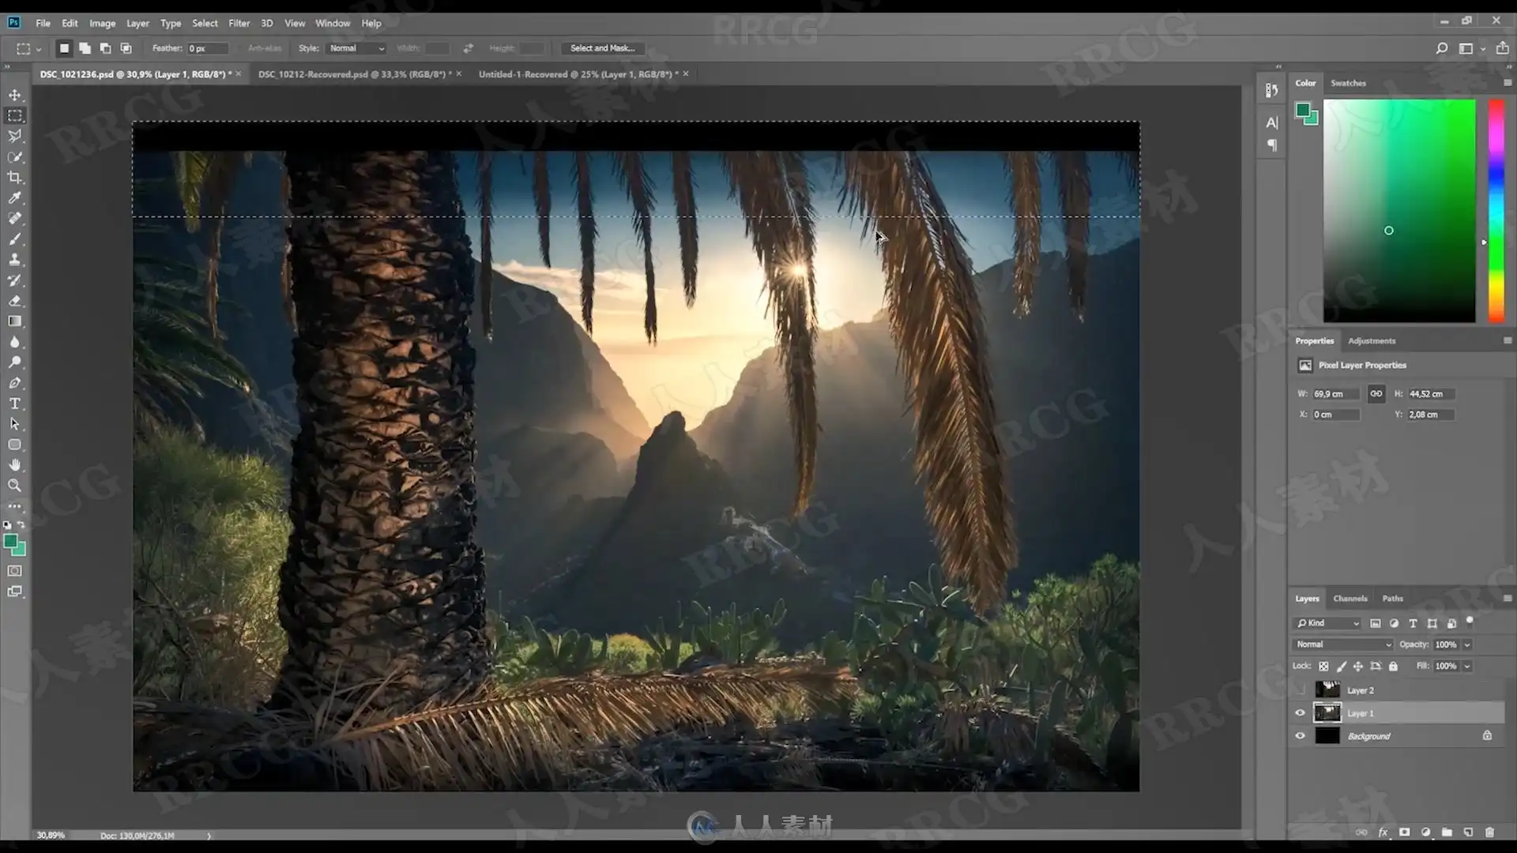Select the Clone Stamp tool

click(15, 260)
